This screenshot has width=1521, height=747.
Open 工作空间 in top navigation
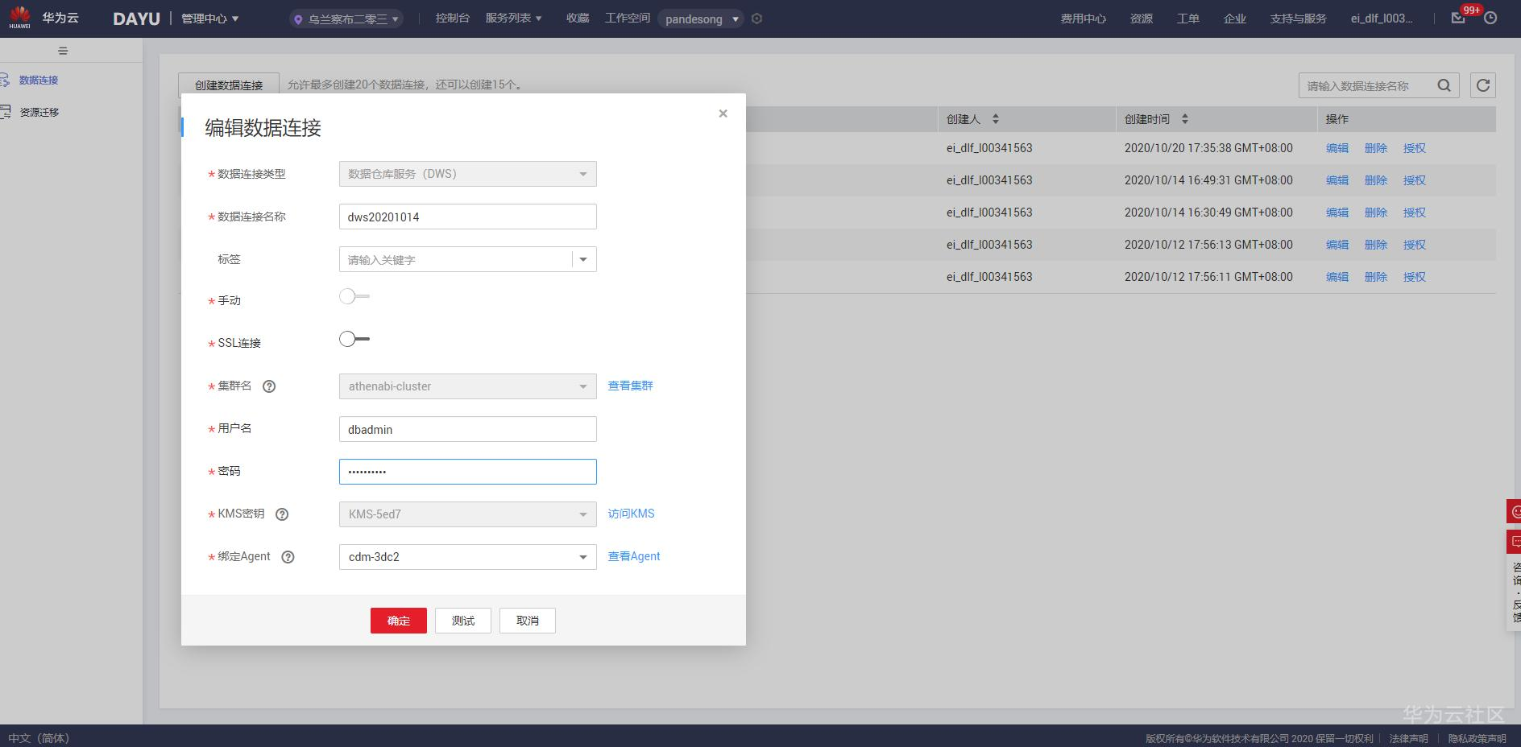[x=628, y=18]
